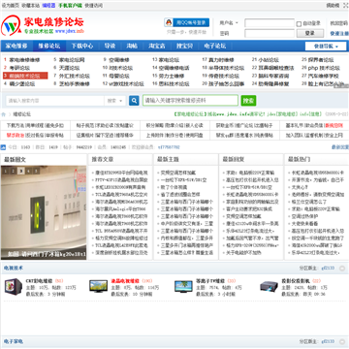
Task: Click moderator name in 电视技术 header
Action: 328,269
